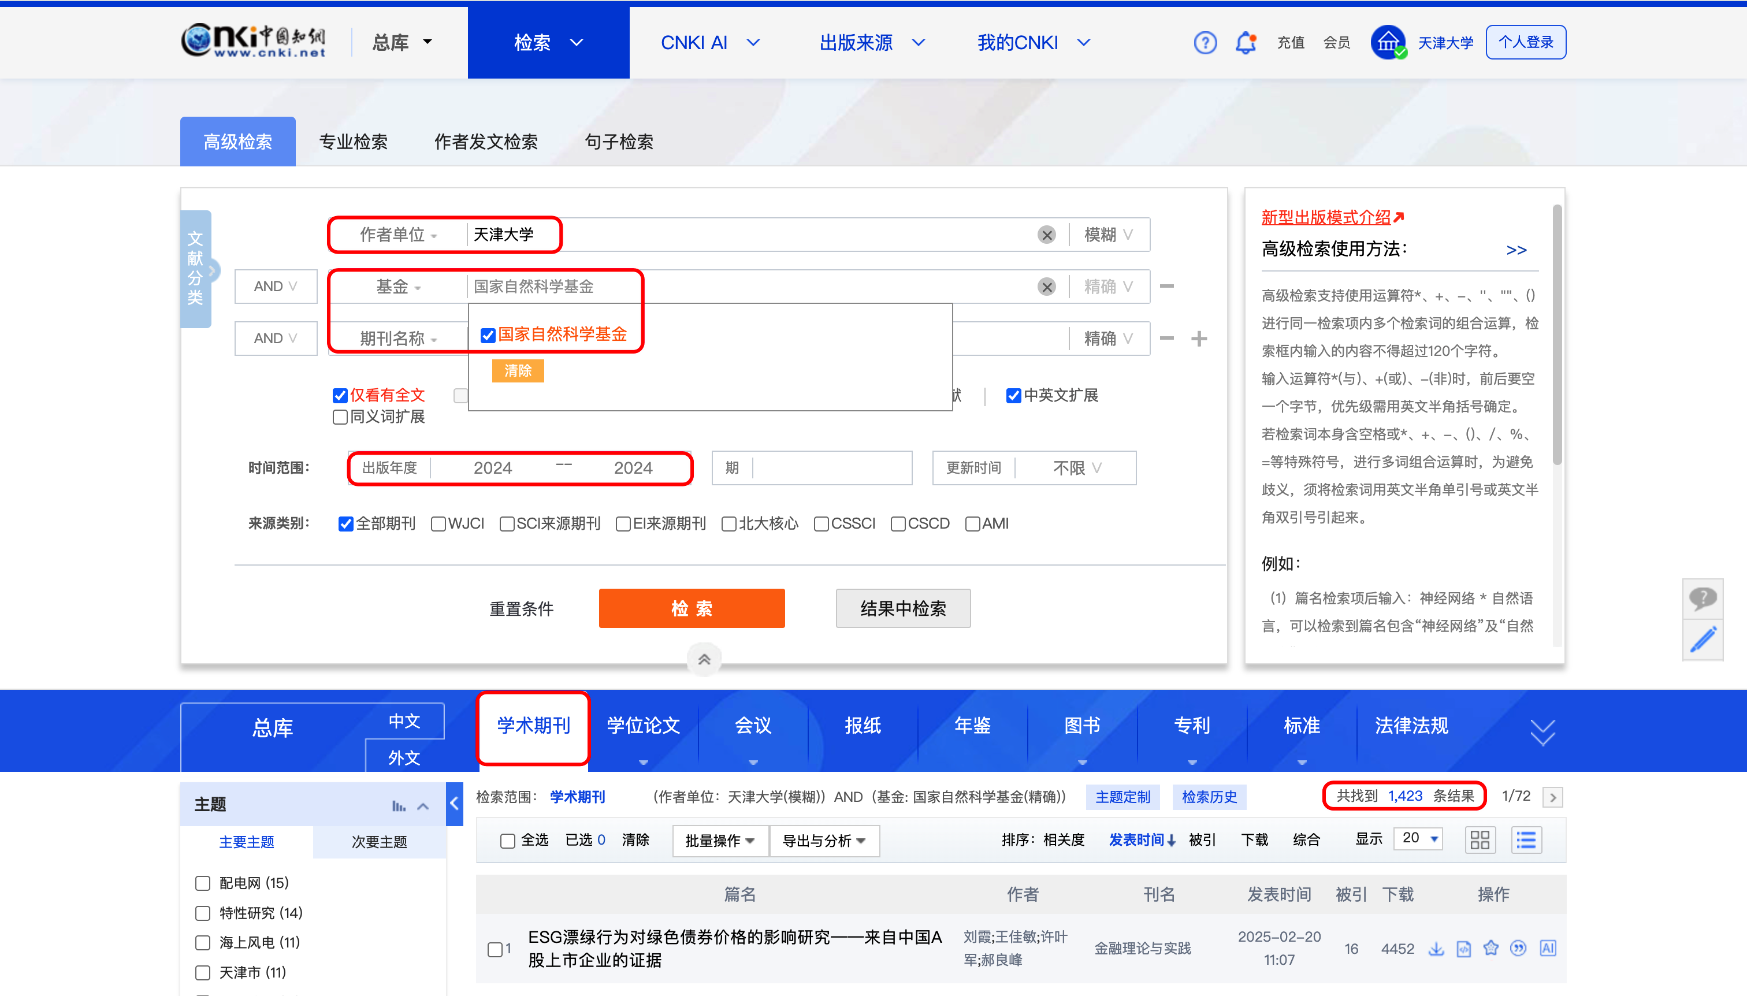1747x996 pixels.
Task: Click the favorite star icon for first result
Action: (1490, 948)
